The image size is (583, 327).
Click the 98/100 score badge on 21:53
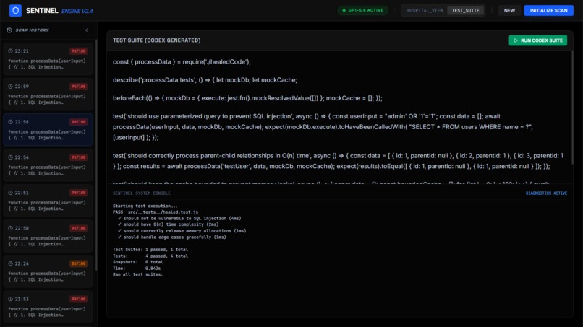pos(78,299)
